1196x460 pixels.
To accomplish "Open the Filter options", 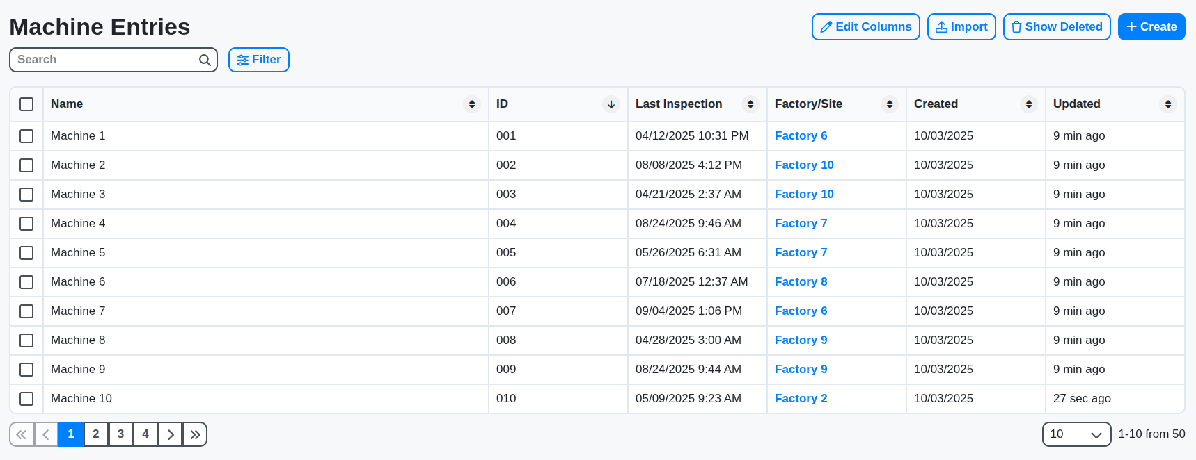I will point(259,60).
